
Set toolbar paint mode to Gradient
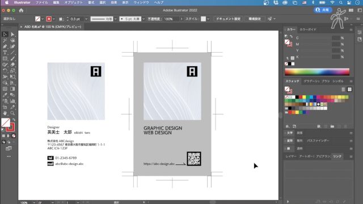click(9, 136)
